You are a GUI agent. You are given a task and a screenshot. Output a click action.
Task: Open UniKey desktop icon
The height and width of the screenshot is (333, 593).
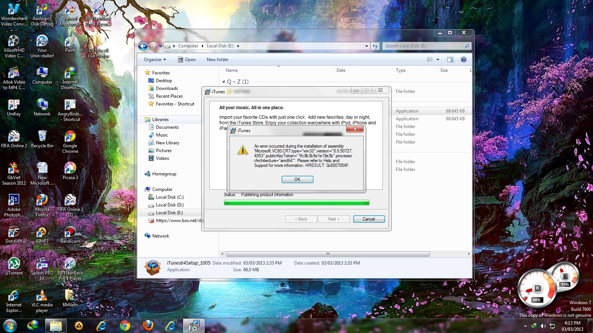(x=14, y=108)
